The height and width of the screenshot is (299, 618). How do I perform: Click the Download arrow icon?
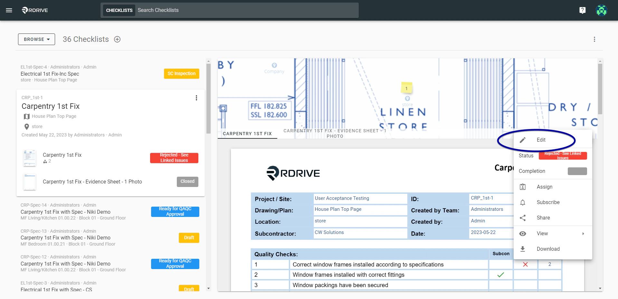523,249
